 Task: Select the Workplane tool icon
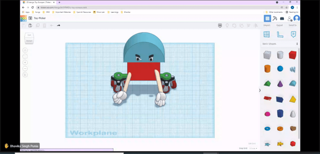267,34
